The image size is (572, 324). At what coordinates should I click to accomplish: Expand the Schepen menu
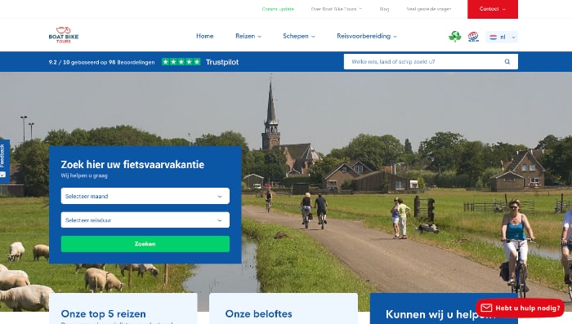tap(299, 36)
